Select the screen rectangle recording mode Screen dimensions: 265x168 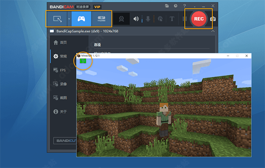point(57,19)
